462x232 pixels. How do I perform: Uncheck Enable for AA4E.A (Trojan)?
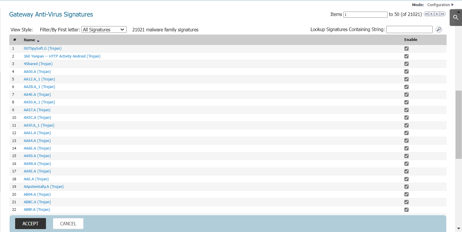coord(406,95)
